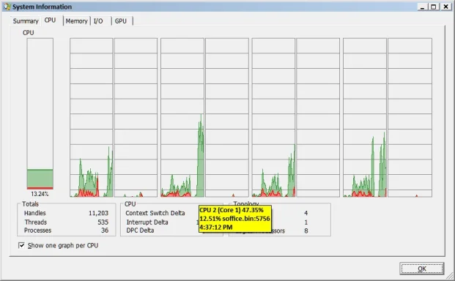This screenshot has height=281, width=455.
Task: Click the seventh CPU graph with twin spikes
Action: click(365, 118)
